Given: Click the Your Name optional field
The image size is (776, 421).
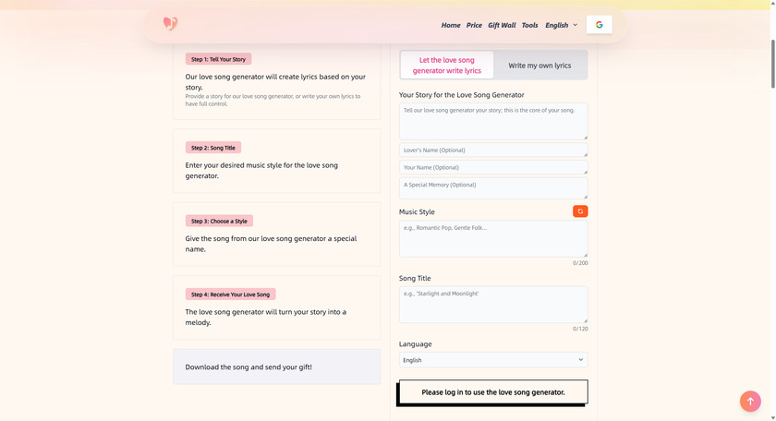Looking at the screenshot, I should click(493, 167).
